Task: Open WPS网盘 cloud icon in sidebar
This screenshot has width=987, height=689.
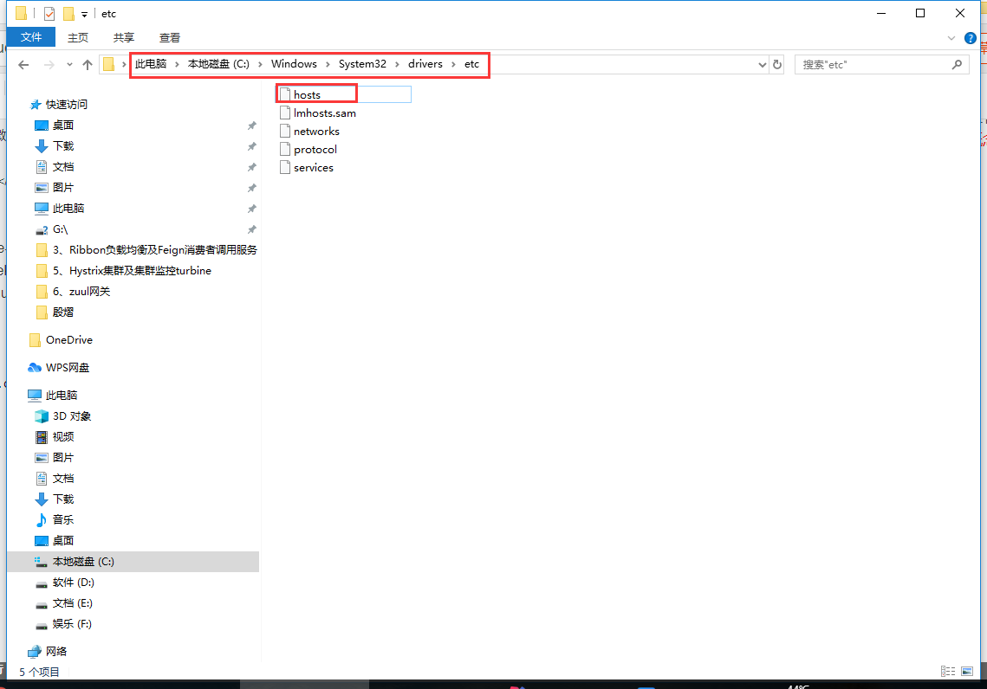Action: pos(35,368)
